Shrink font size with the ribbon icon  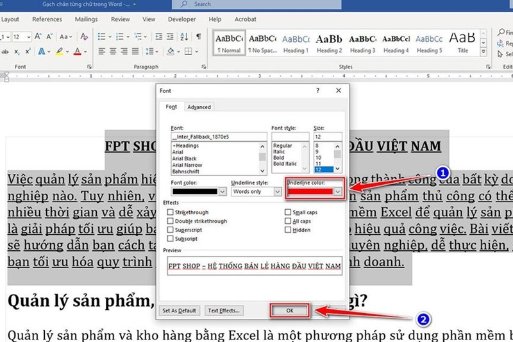[49, 37]
